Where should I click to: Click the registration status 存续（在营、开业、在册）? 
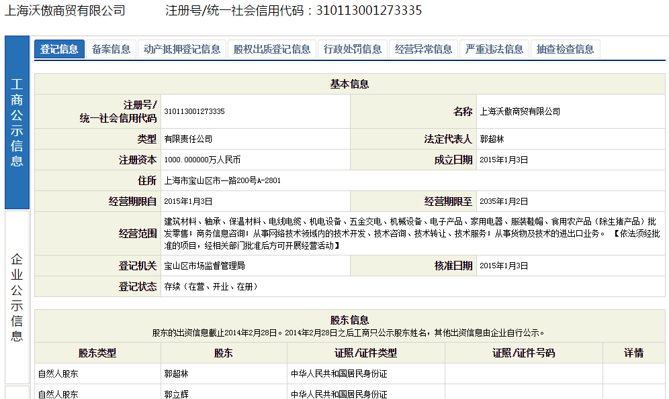click(x=211, y=287)
